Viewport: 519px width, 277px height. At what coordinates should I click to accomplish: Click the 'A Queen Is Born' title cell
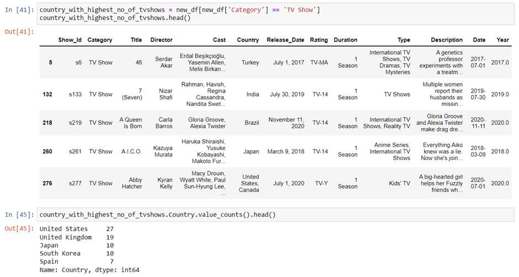click(x=131, y=123)
